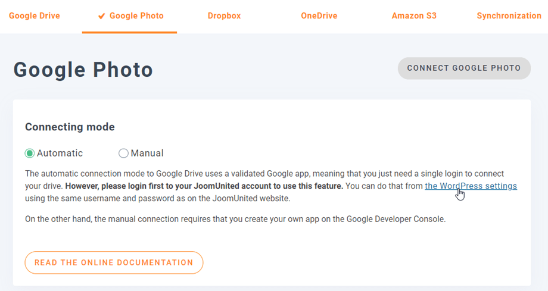Follow the WordPress settings link
This screenshot has height=291, width=548.
[x=471, y=186]
